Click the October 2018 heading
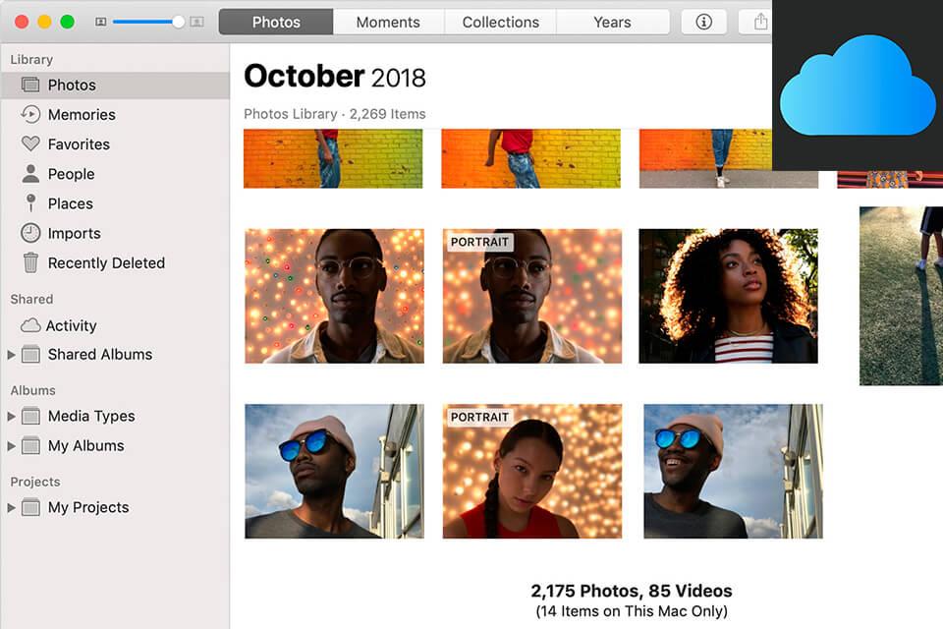 tap(334, 77)
